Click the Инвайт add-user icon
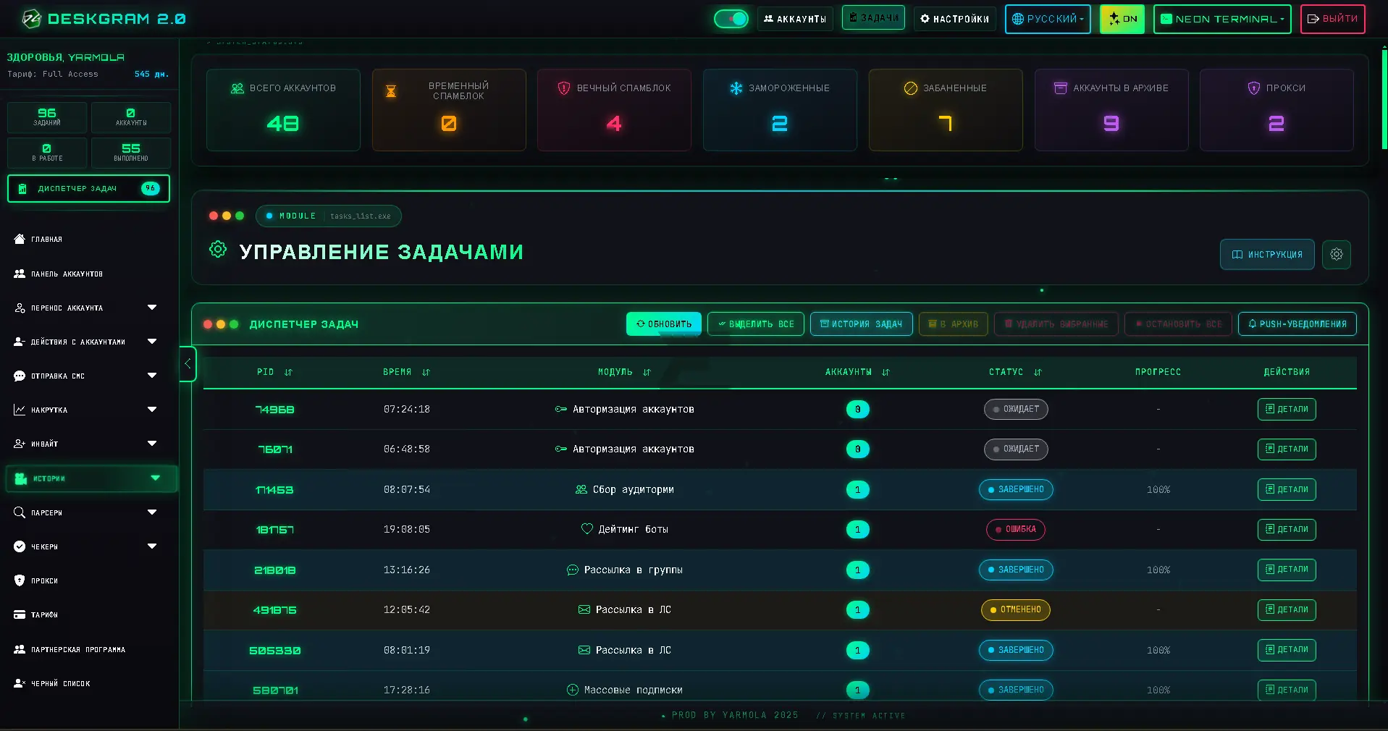The image size is (1388, 731). [20, 444]
